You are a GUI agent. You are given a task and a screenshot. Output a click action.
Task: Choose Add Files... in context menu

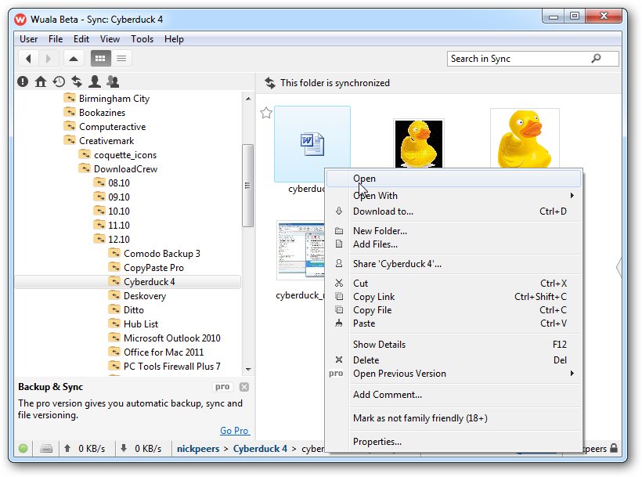[x=453, y=244]
